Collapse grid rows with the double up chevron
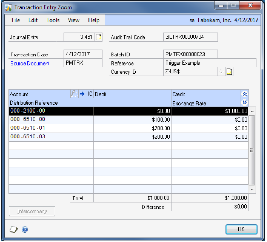267x242 pixels. coord(245,94)
